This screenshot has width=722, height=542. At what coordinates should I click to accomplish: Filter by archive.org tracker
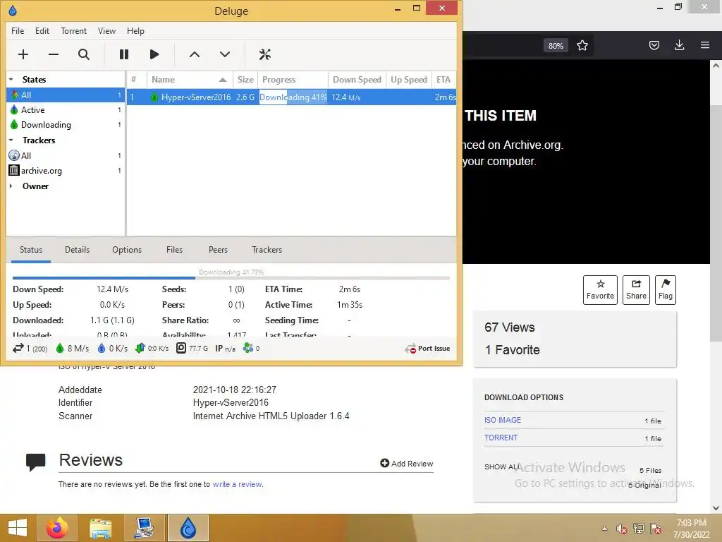[x=66, y=171]
